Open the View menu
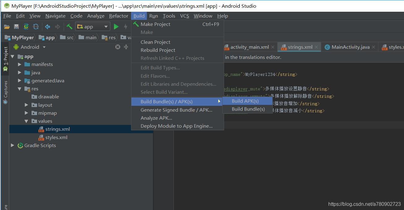This screenshot has width=404, height=210. tap(35, 16)
